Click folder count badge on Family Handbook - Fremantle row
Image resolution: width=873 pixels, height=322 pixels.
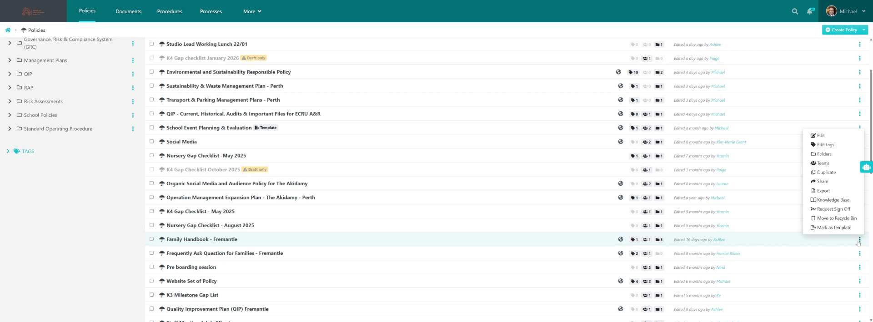659,240
